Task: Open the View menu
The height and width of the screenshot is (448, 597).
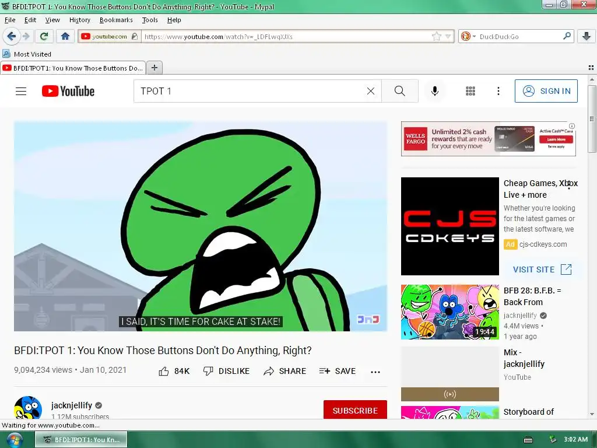Action: tap(52, 20)
